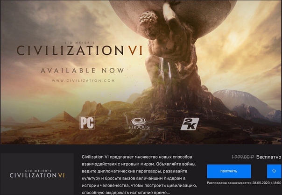Image resolution: width=282 pixels, height=195 pixels.
Task: Click the crossed-out 1 999,00 ₽ price
Action: 243,157
